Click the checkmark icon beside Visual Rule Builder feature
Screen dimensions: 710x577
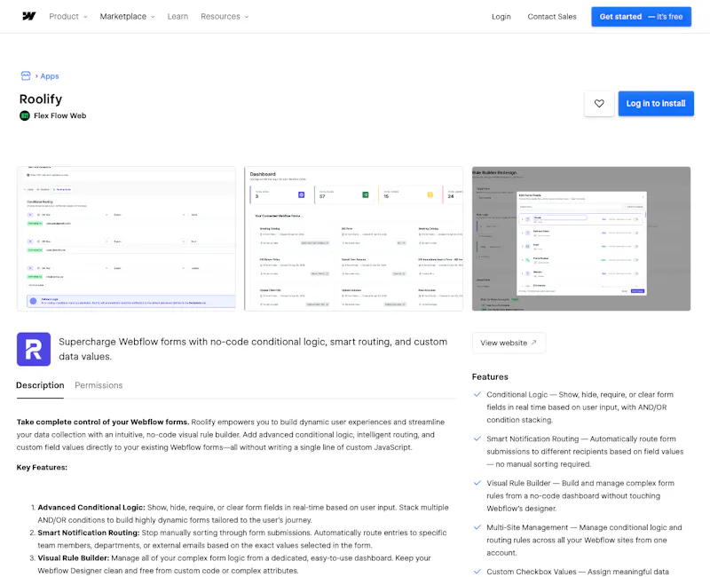point(477,483)
